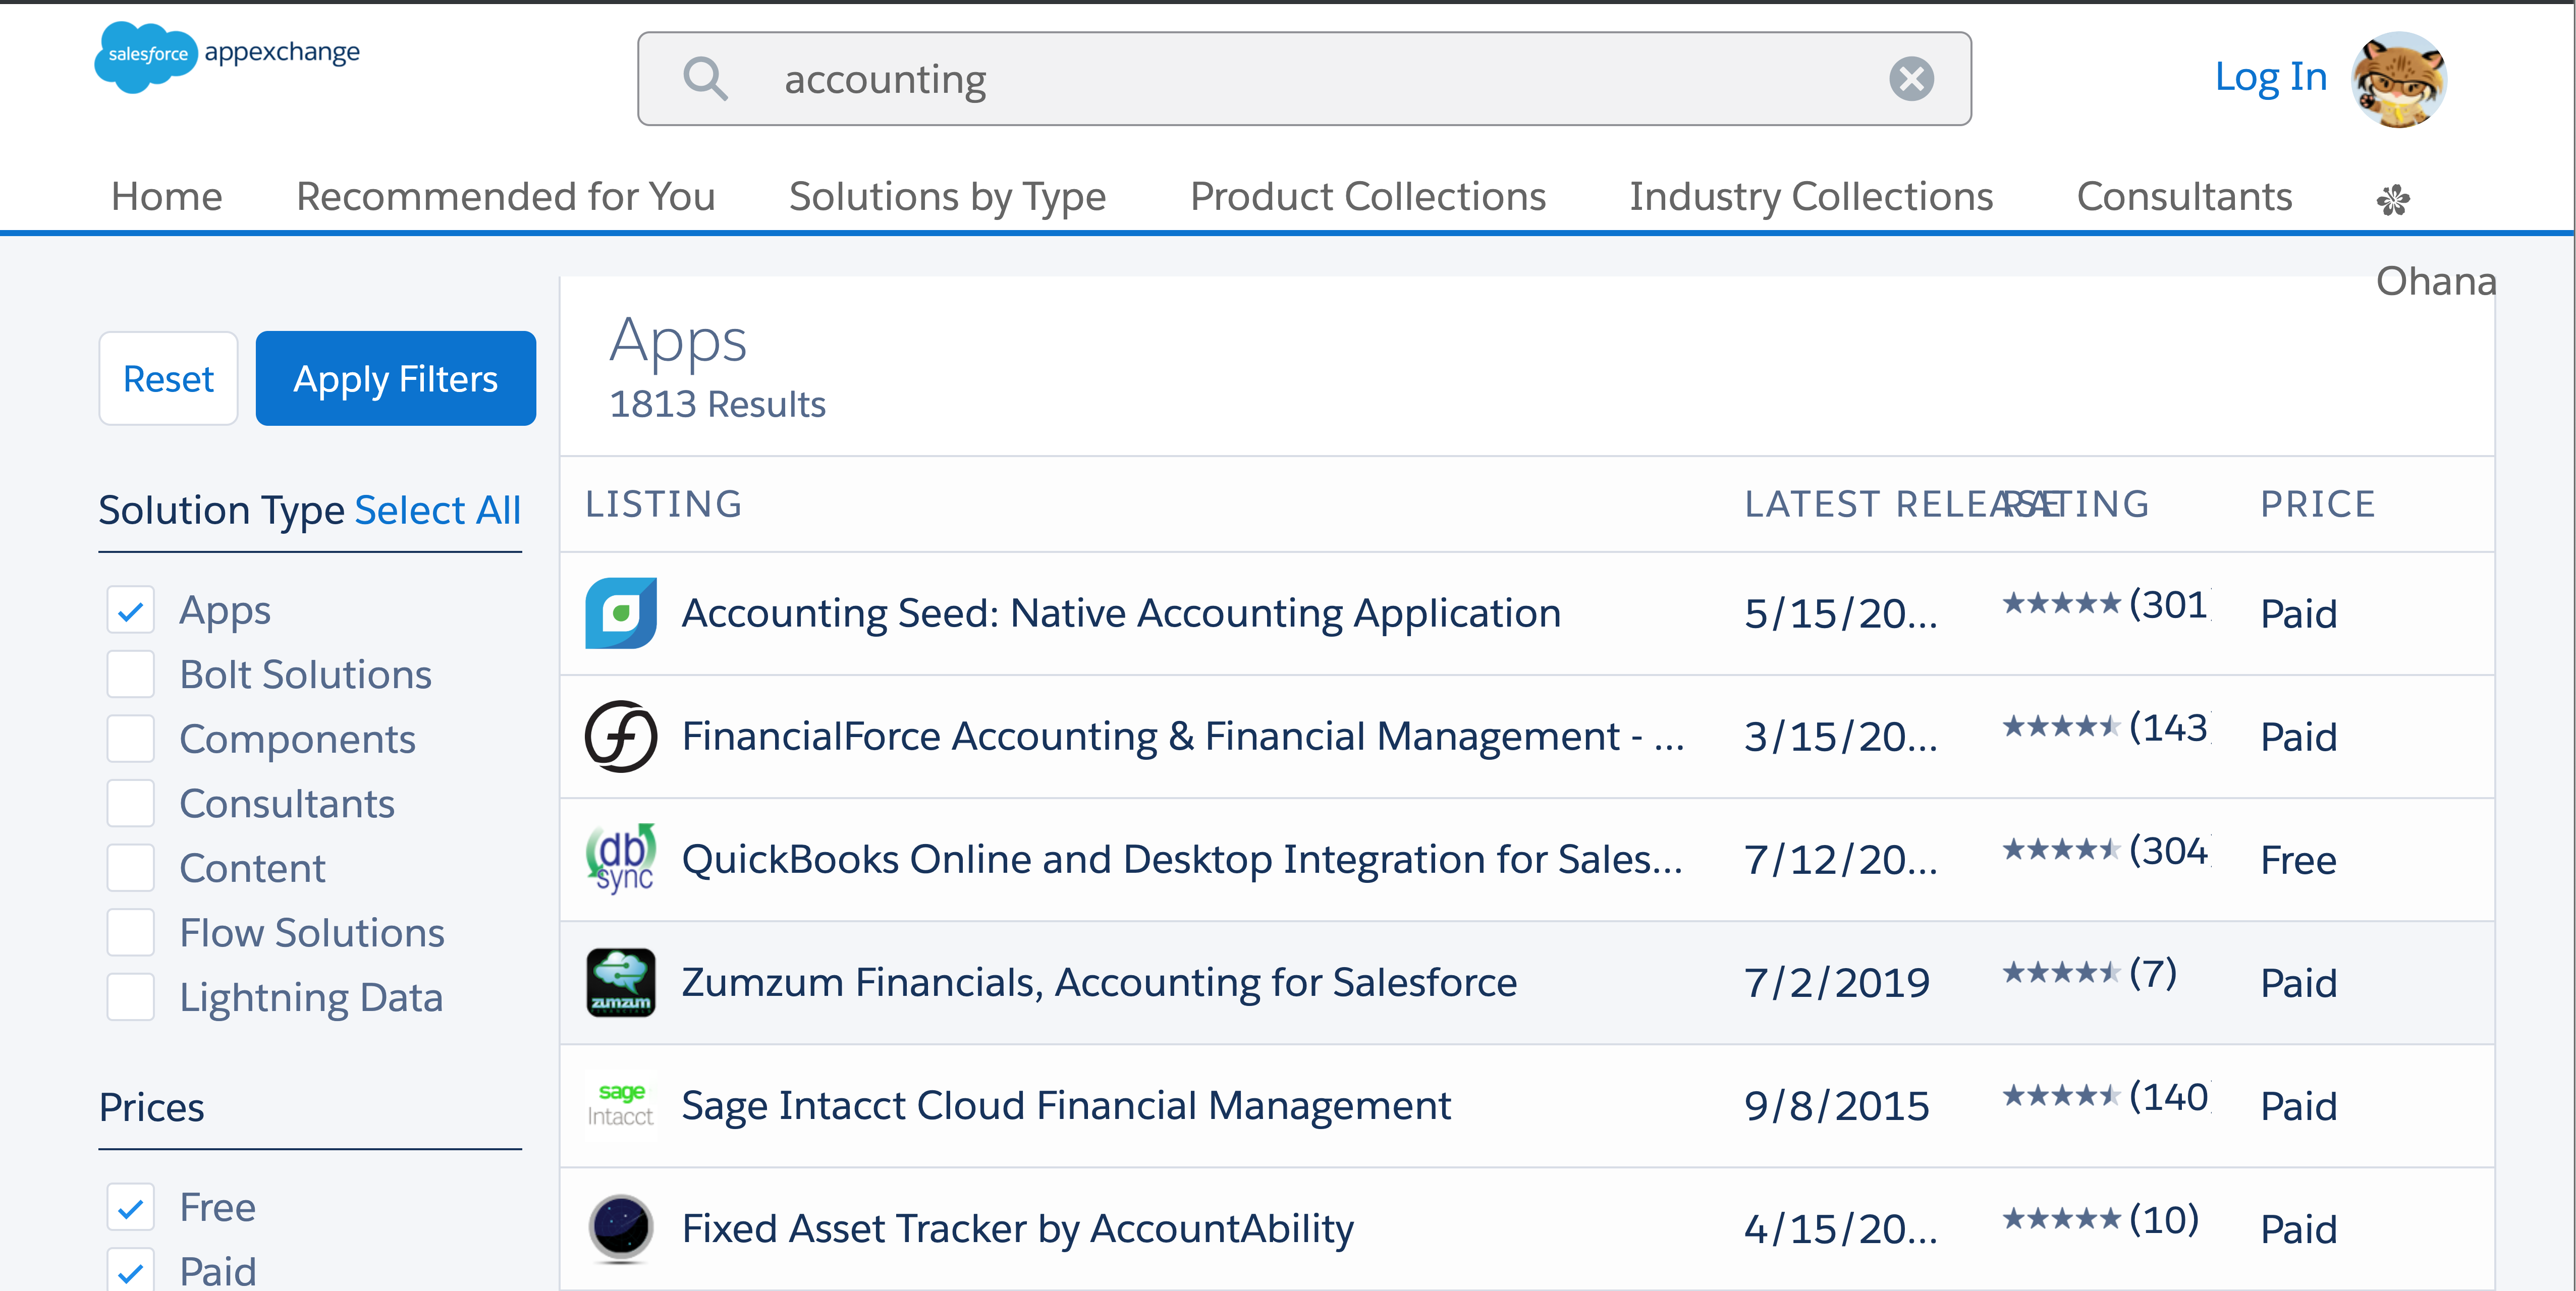The width and height of the screenshot is (2576, 1291).
Task: Click Select All solution types link
Action: (438, 510)
